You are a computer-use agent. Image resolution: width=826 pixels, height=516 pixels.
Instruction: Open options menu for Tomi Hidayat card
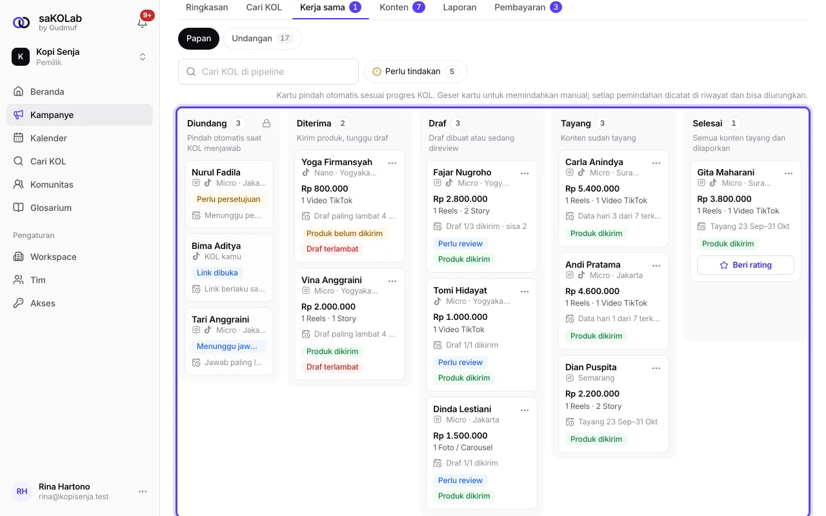[525, 291]
